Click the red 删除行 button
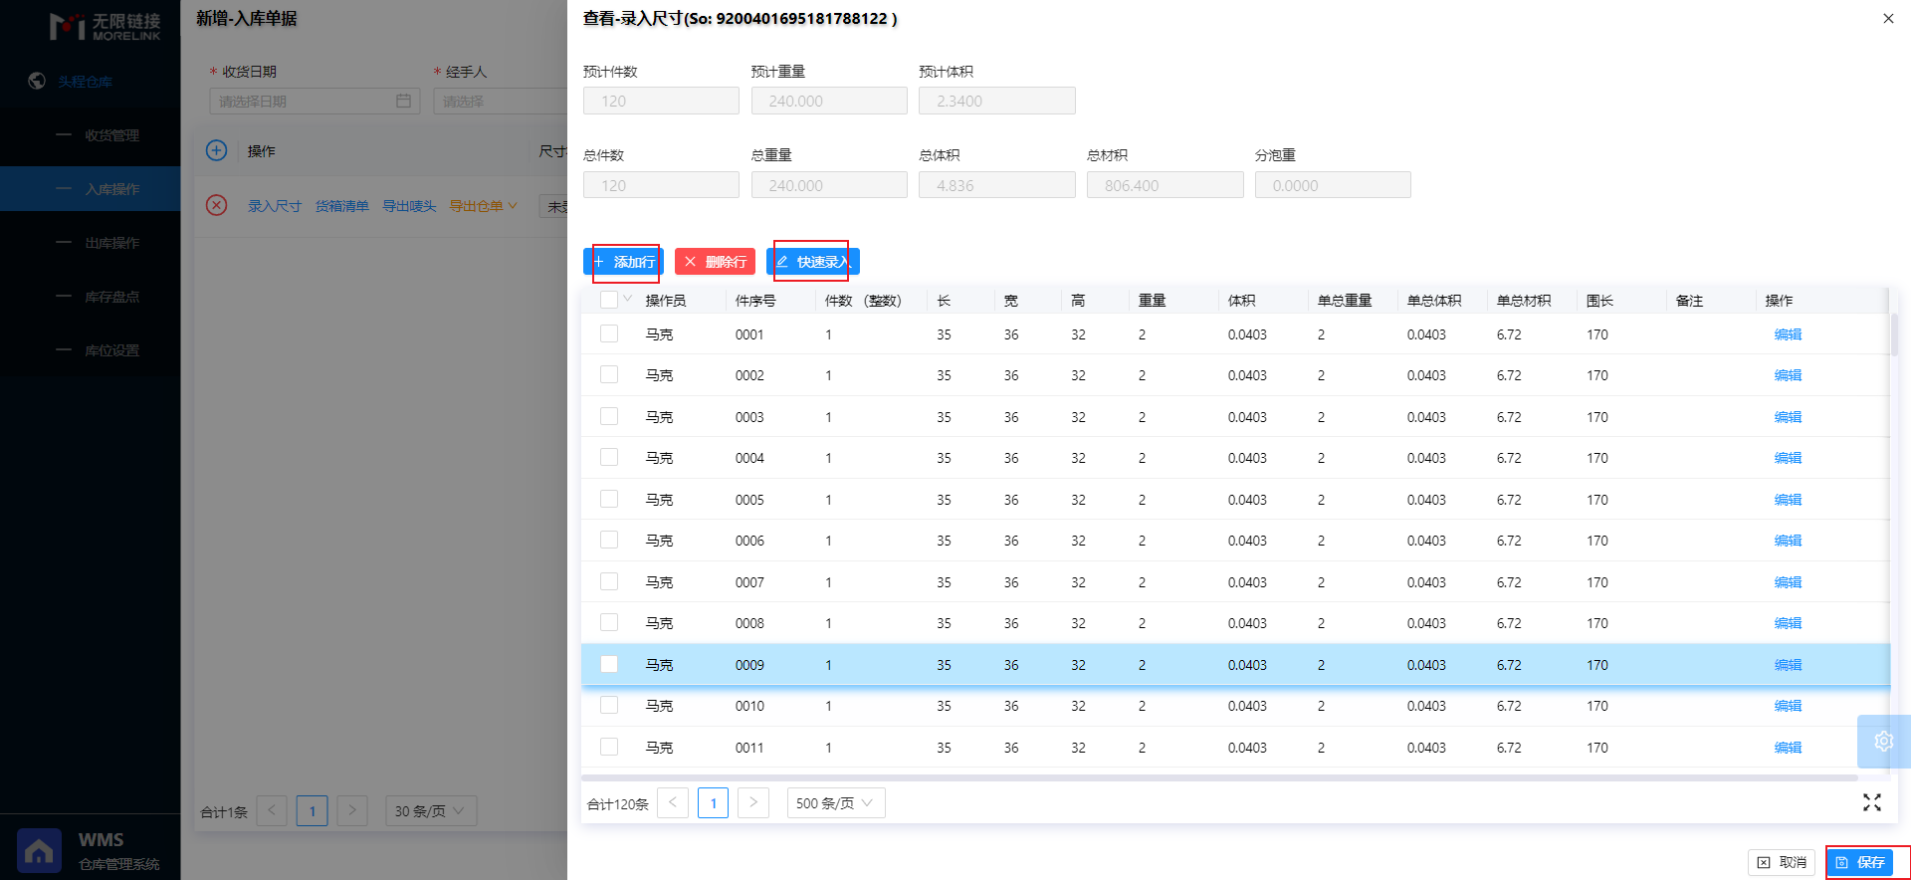 [x=715, y=262]
